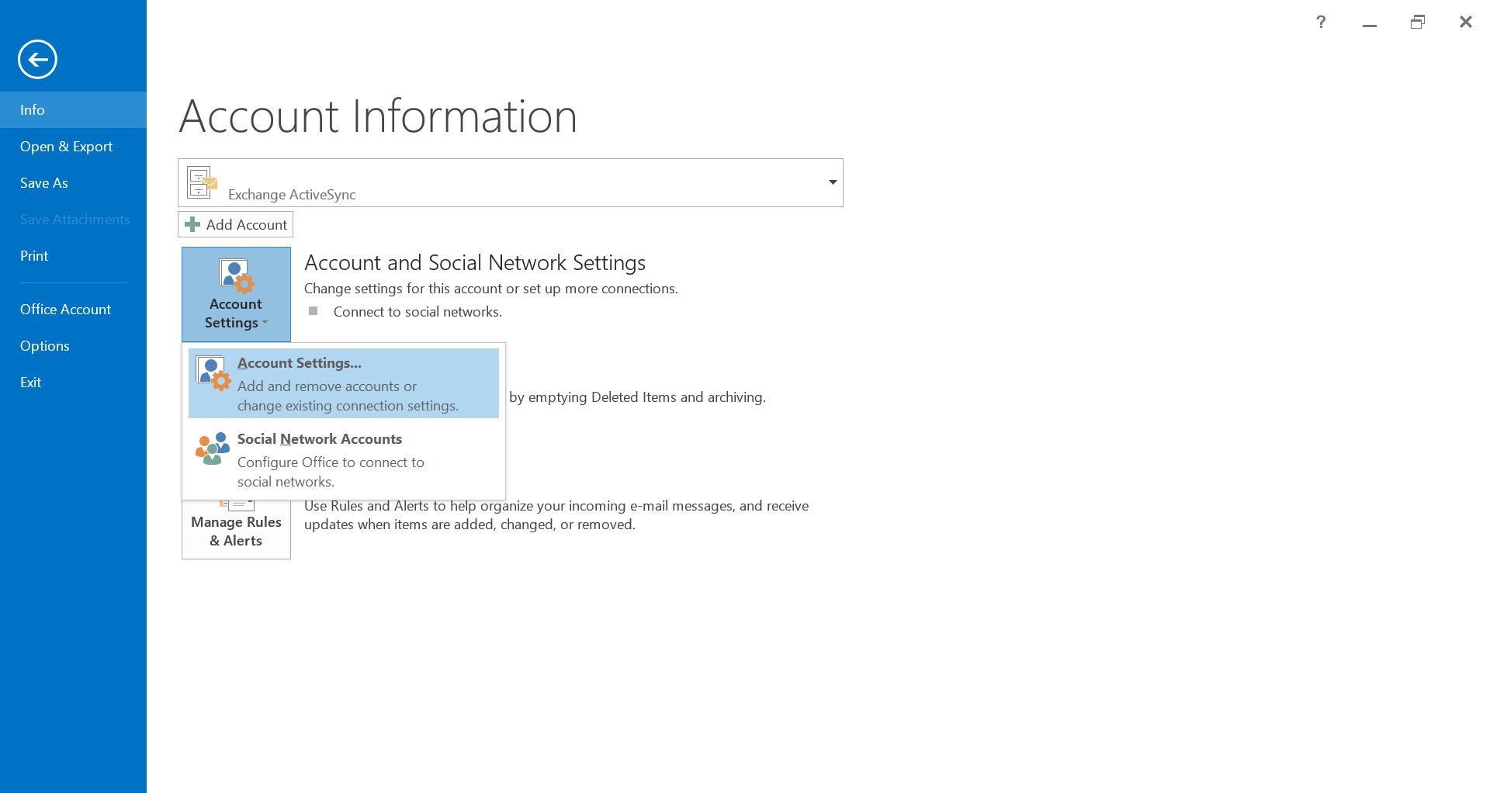Screen dimensions: 1490x793
Task: Click the Exchange ActiveSync account icon
Action: [202, 183]
